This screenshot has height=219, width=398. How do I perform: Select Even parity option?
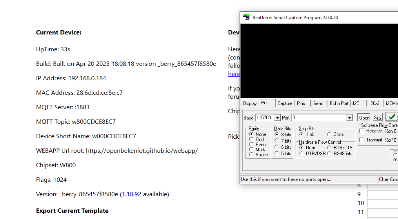pos(251,144)
